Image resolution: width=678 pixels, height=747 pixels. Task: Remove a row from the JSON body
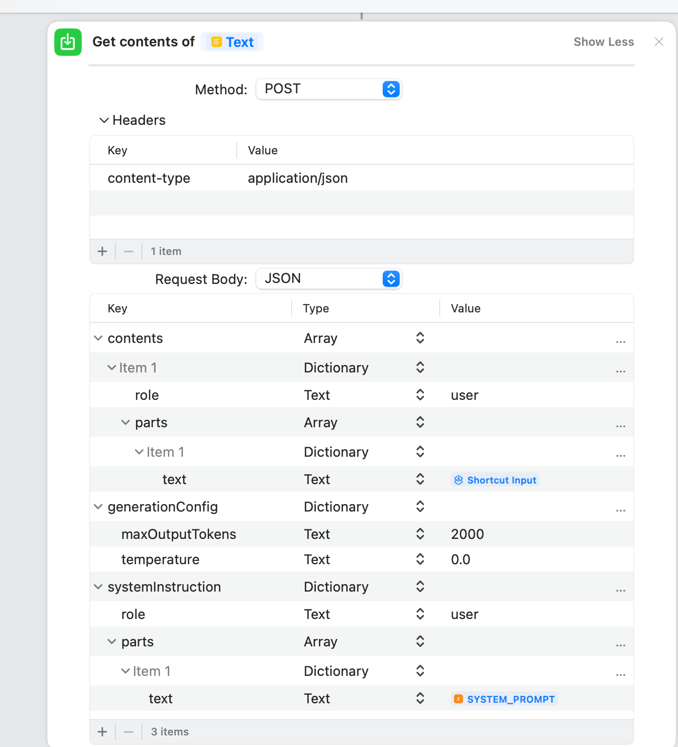[x=128, y=732]
